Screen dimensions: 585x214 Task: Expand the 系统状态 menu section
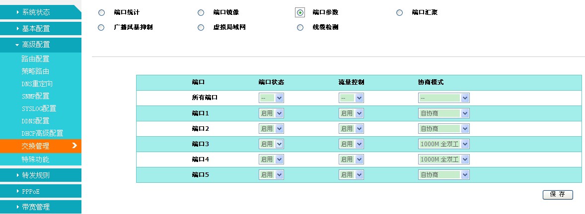point(40,12)
